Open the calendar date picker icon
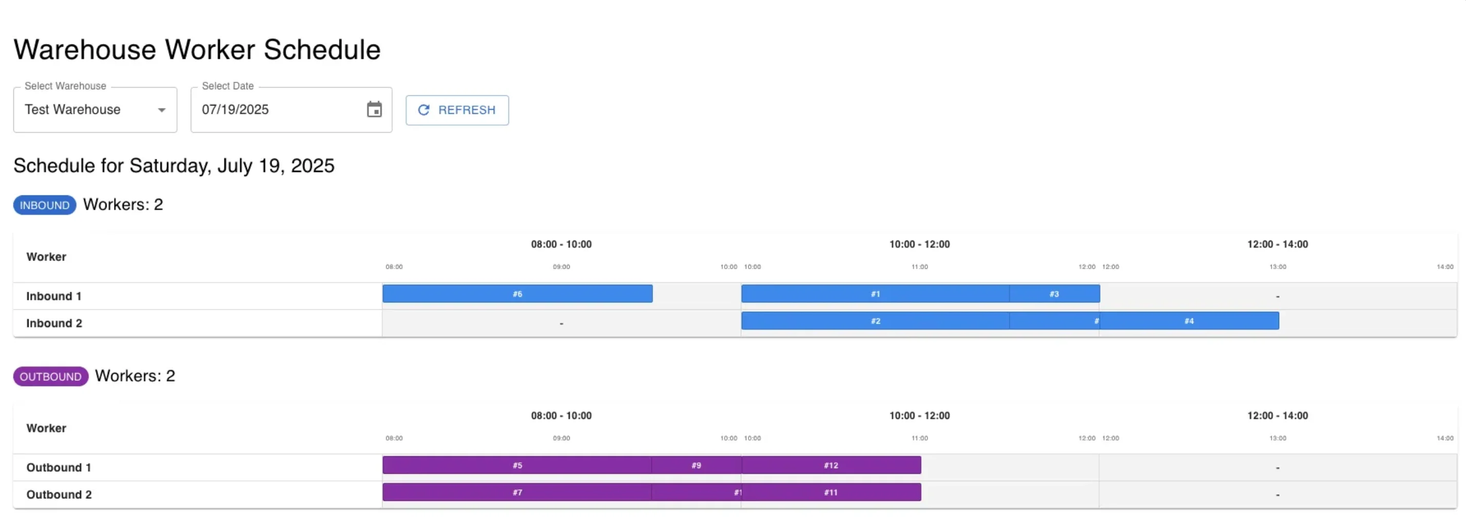 point(374,110)
